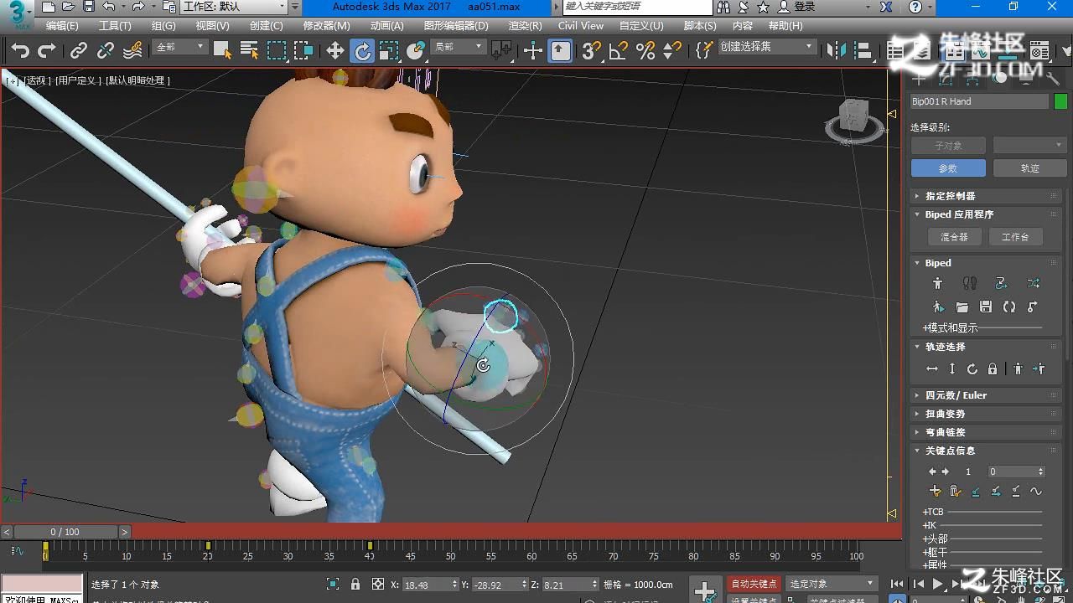
Task: Click the Delete Key icon in 关键点信息
Action: click(955, 491)
